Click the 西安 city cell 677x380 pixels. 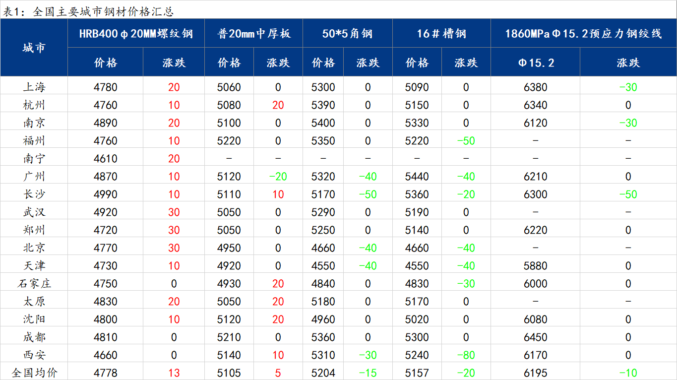[x=34, y=355]
